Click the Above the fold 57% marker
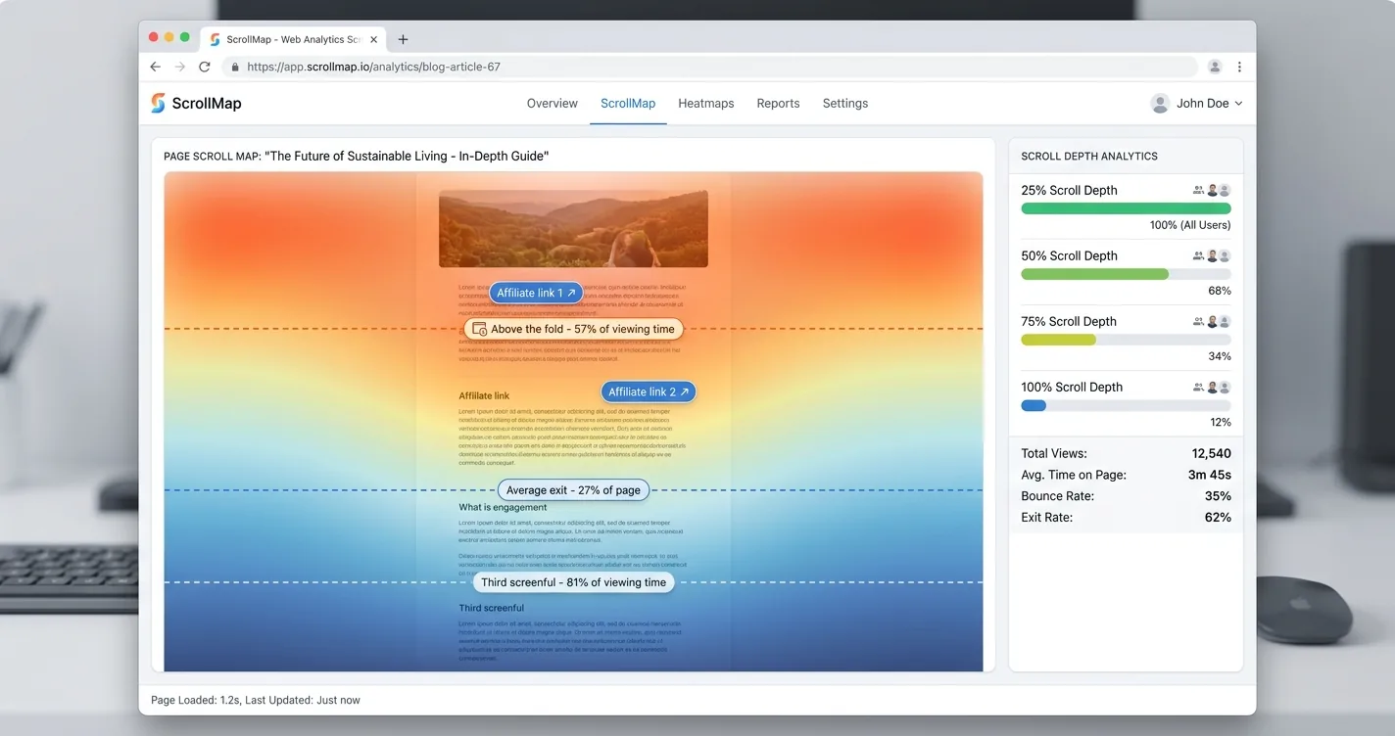This screenshot has width=1395, height=736. [x=573, y=329]
